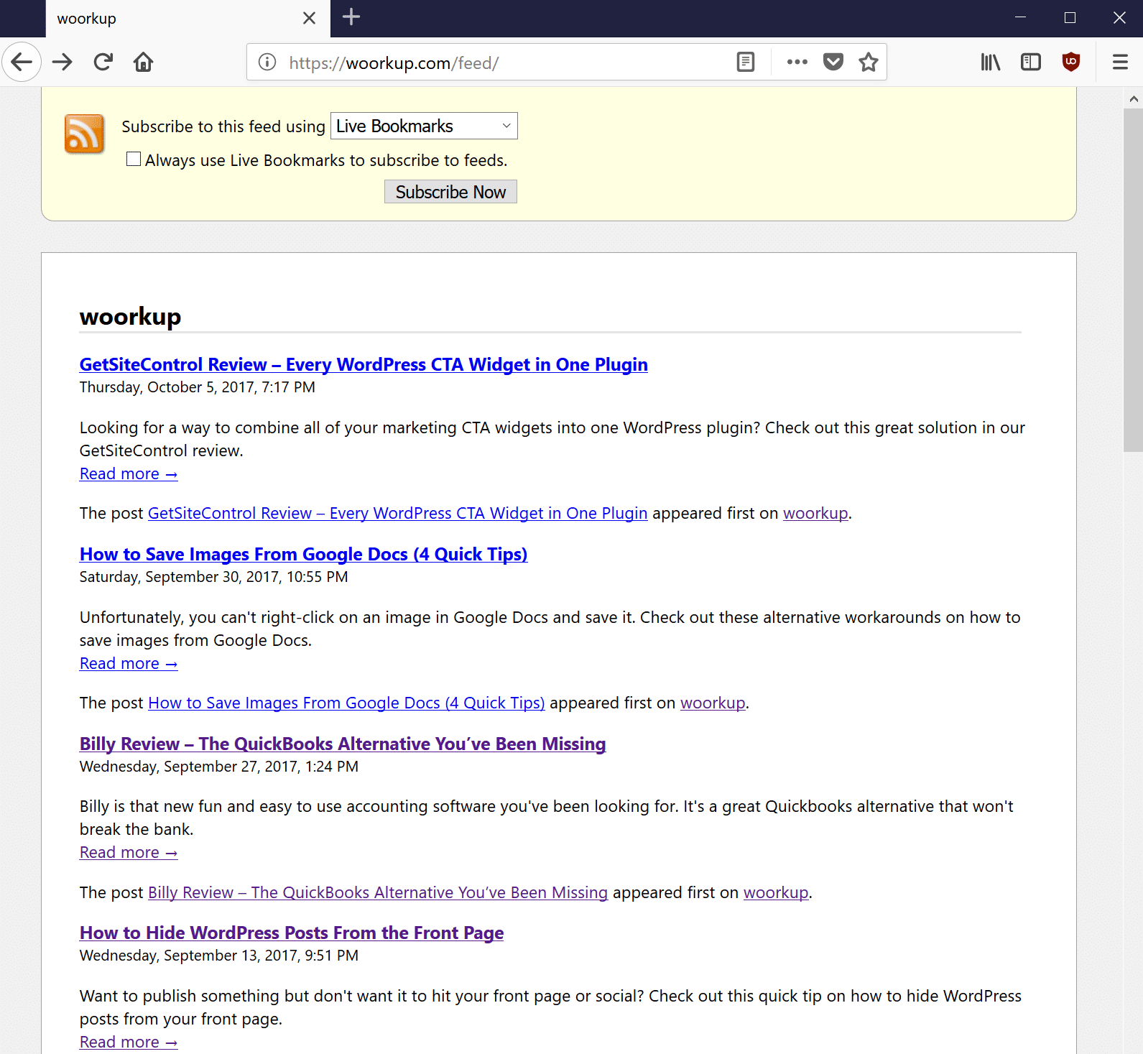Show sidebars icon

point(1031,63)
